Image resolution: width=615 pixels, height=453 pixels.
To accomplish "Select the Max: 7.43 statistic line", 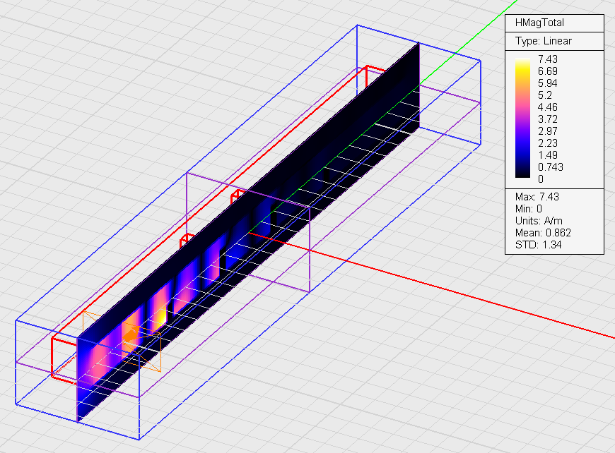I will coord(539,197).
